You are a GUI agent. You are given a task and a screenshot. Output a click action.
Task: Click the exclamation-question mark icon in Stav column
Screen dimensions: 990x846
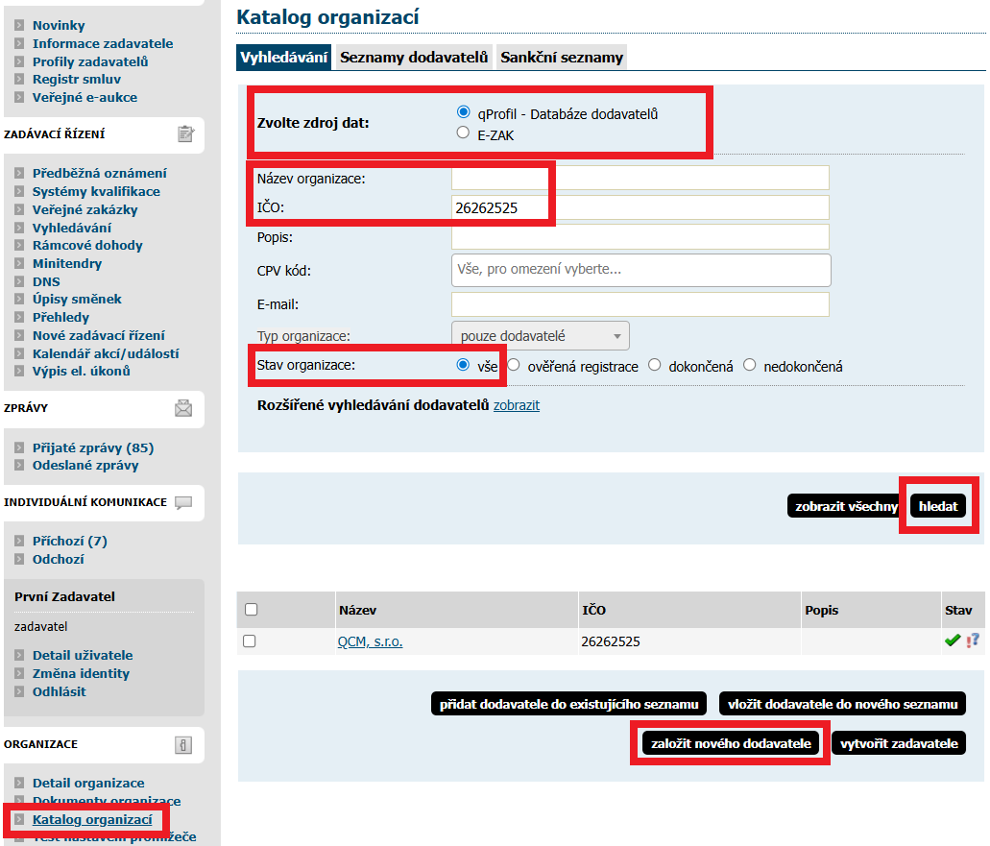click(x=973, y=641)
